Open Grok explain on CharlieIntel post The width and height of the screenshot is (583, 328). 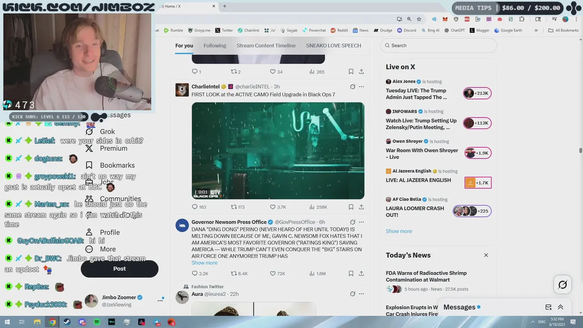tap(353, 87)
